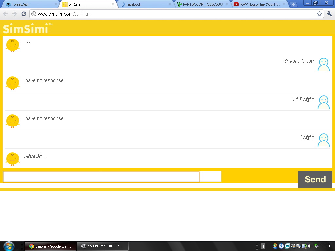The height and width of the screenshot is (251, 335).
Task: Click the message แต่นี้ไม่รู้จัก
Action: point(303,99)
